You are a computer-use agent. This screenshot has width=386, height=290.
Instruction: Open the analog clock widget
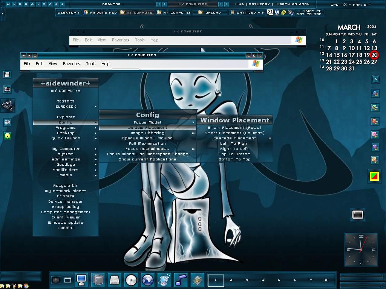pos(361,250)
